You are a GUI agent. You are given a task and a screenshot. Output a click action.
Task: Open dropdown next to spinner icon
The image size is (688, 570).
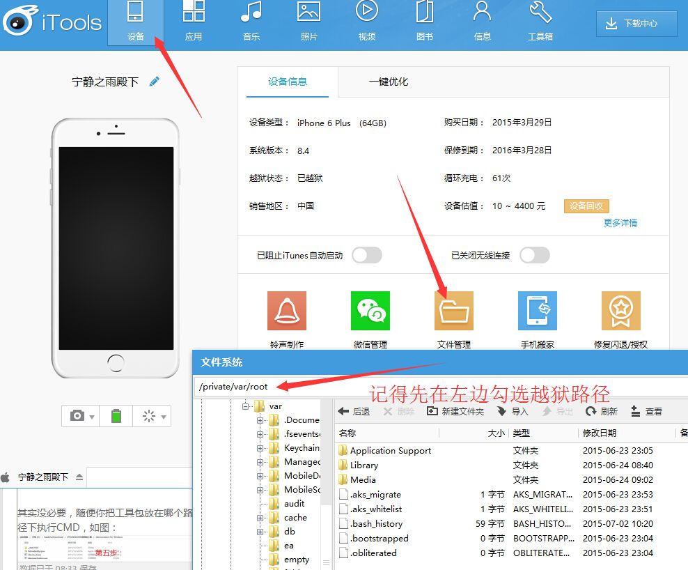164,417
